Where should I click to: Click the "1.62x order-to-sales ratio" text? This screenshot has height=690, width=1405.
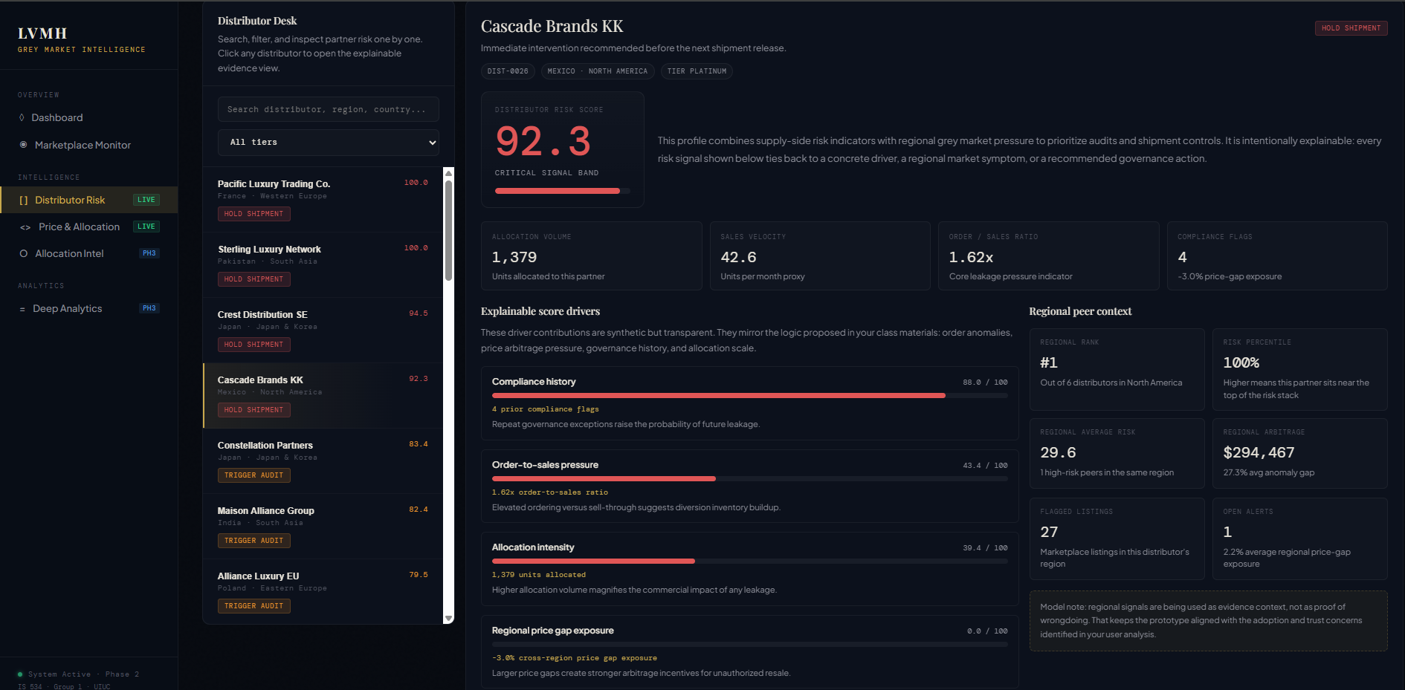(549, 492)
